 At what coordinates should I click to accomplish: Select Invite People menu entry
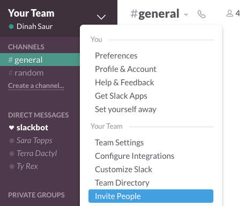(x=151, y=196)
